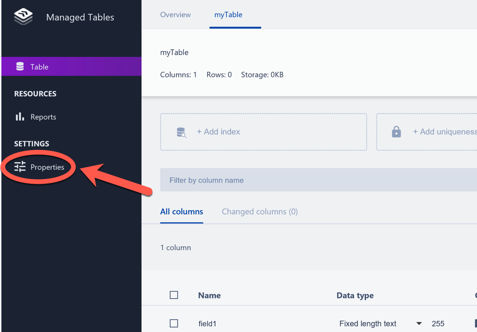
Task: Click the Filter by column name field
Action: [x=318, y=180]
